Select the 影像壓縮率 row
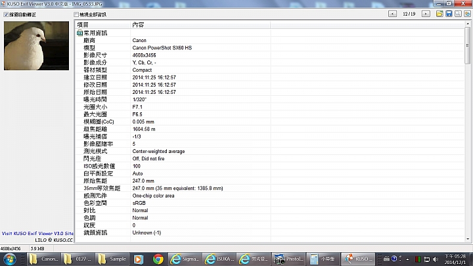473x266 pixels. click(x=270, y=144)
